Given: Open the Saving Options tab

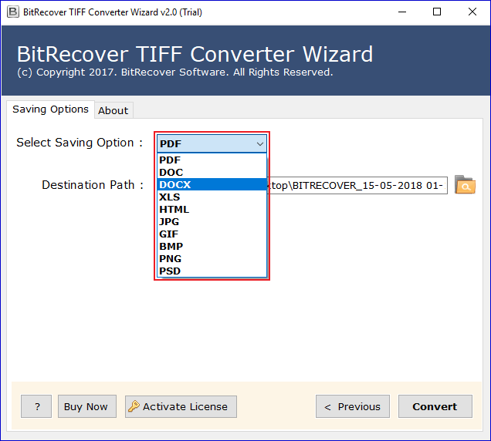Looking at the screenshot, I should click(50, 109).
